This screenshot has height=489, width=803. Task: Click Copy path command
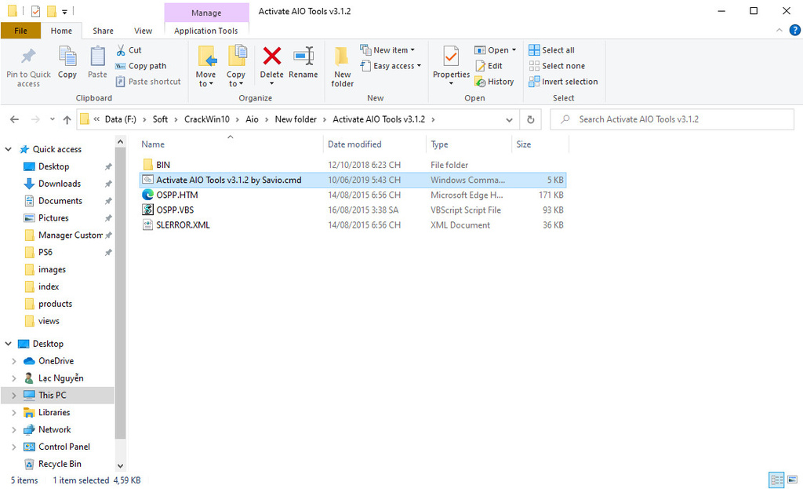[x=141, y=66]
